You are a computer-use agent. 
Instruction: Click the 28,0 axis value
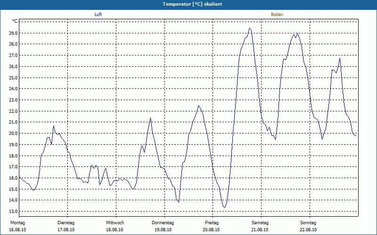13,44
